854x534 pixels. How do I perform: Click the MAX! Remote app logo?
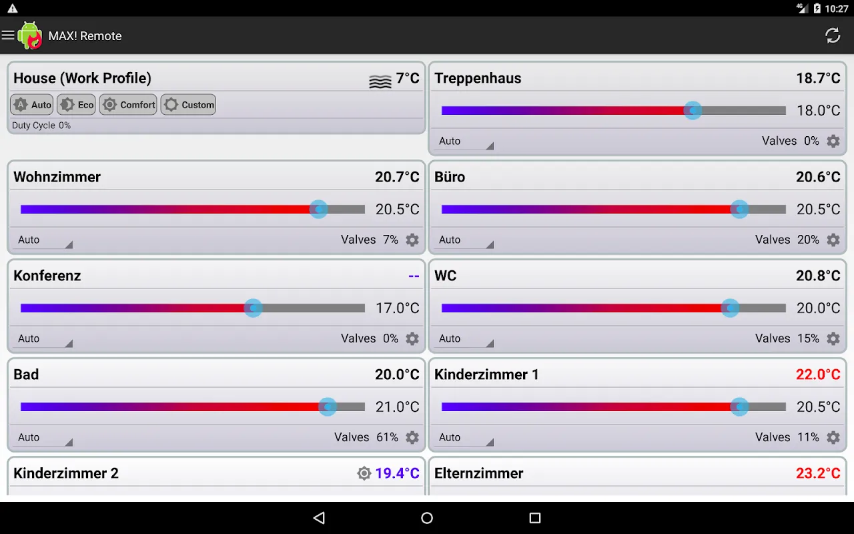tap(30, 35)
